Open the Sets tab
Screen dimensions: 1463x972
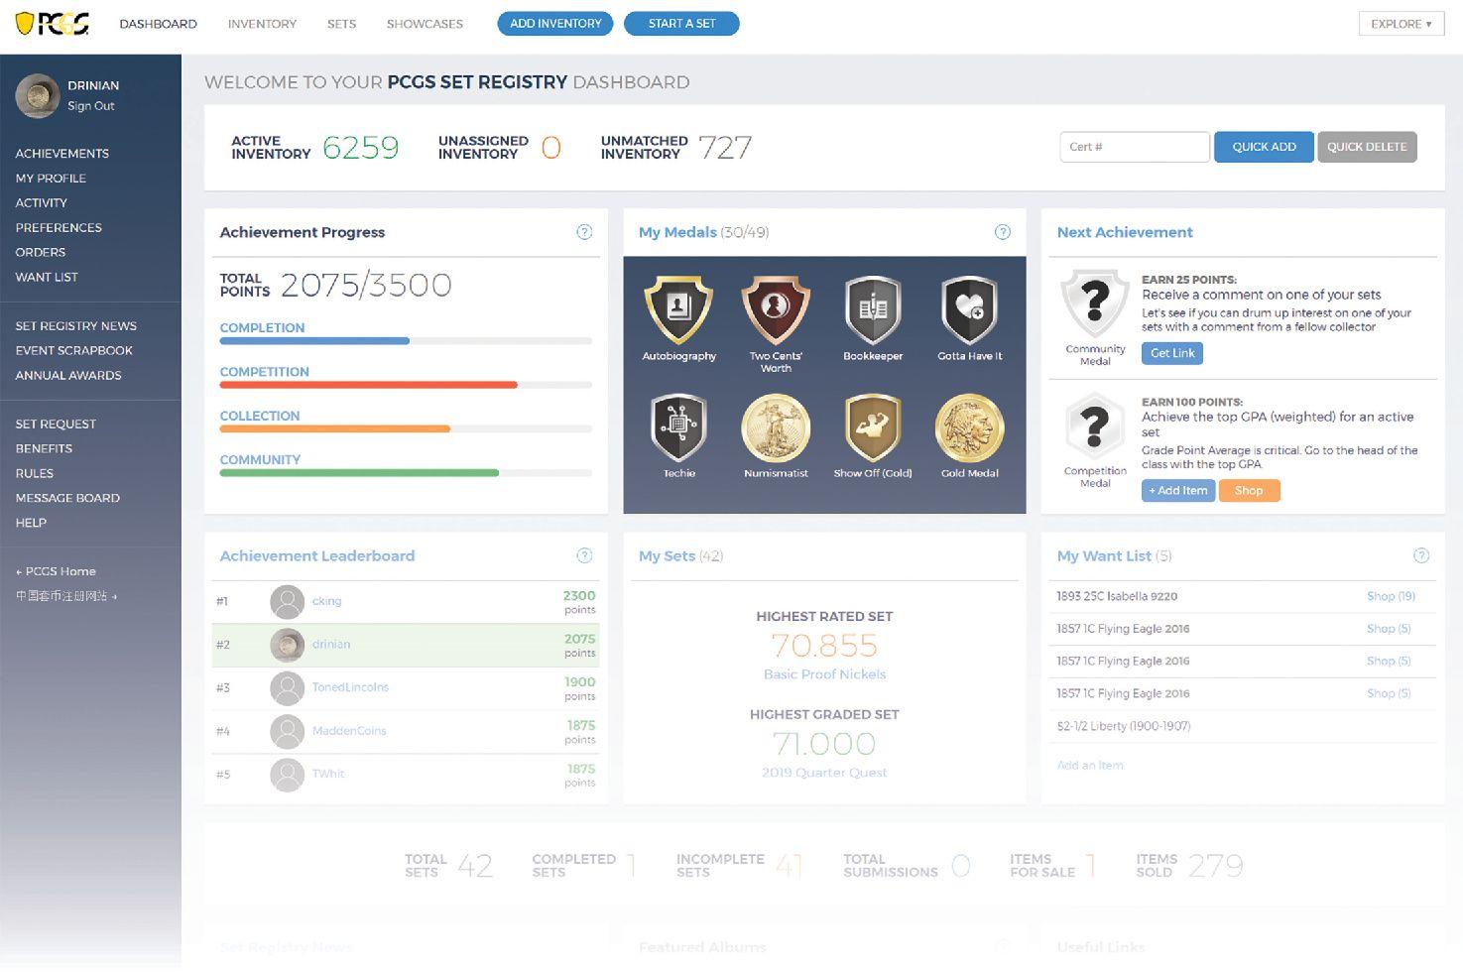[341, 24]
